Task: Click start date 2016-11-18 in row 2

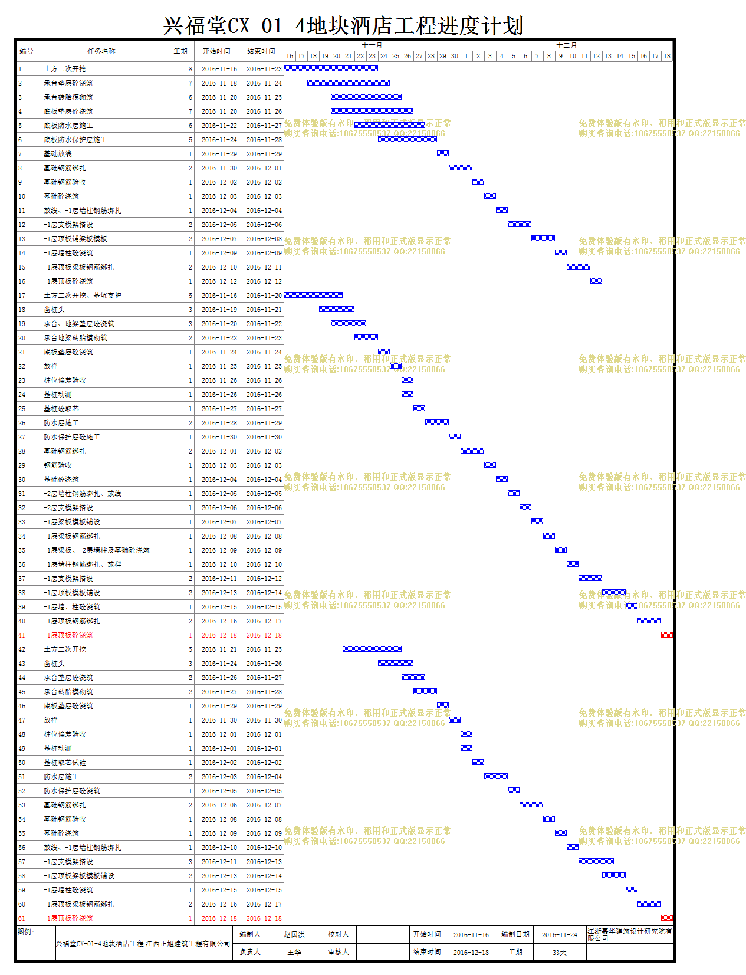Action: (219, 83)
